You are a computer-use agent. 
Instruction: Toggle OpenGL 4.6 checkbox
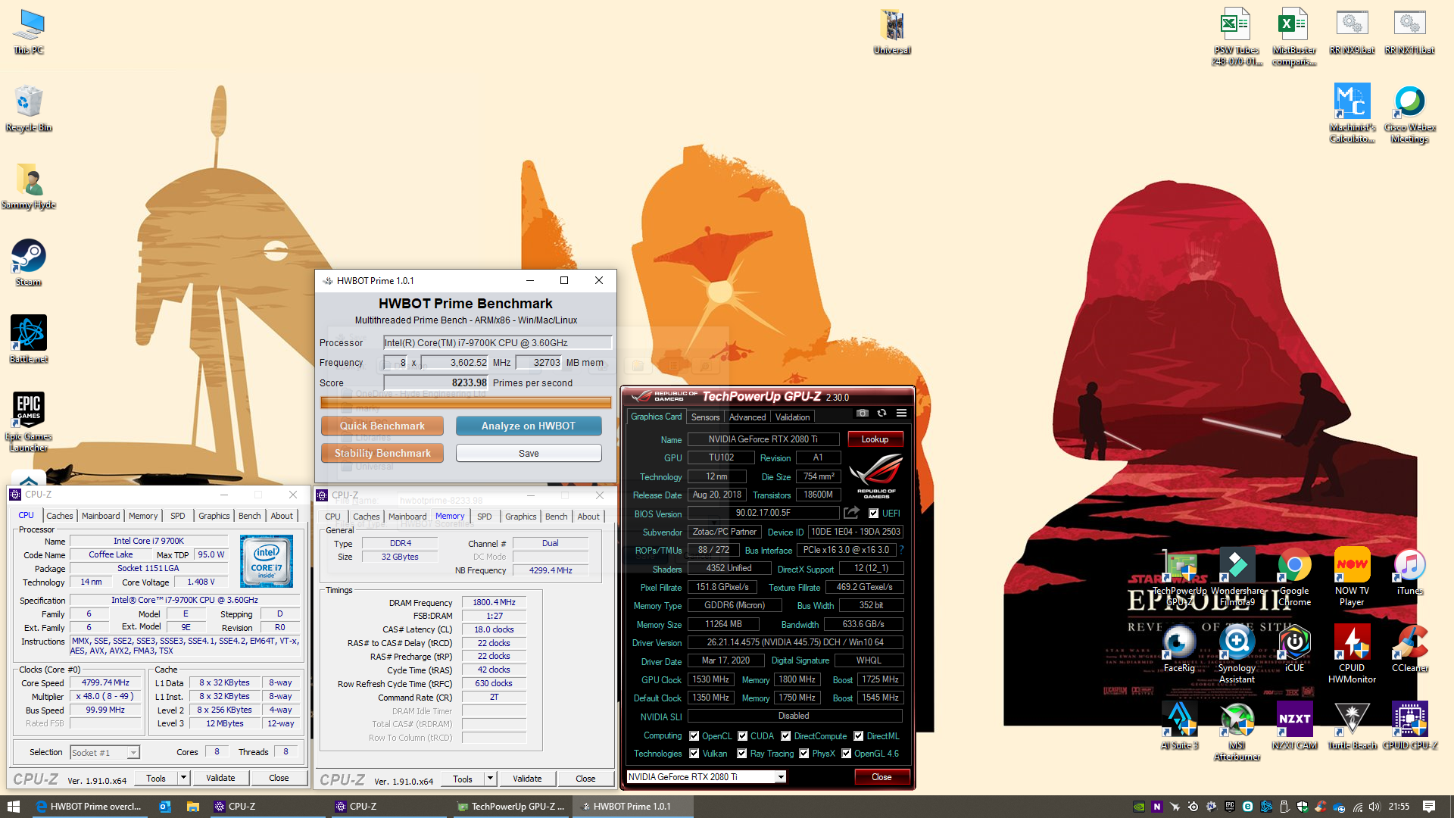846,754
